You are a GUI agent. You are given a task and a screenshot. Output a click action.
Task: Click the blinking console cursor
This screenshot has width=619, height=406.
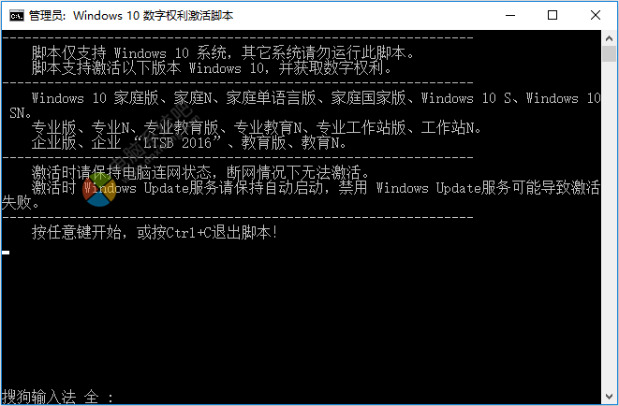pyautogui.click(x=6, y=253)
